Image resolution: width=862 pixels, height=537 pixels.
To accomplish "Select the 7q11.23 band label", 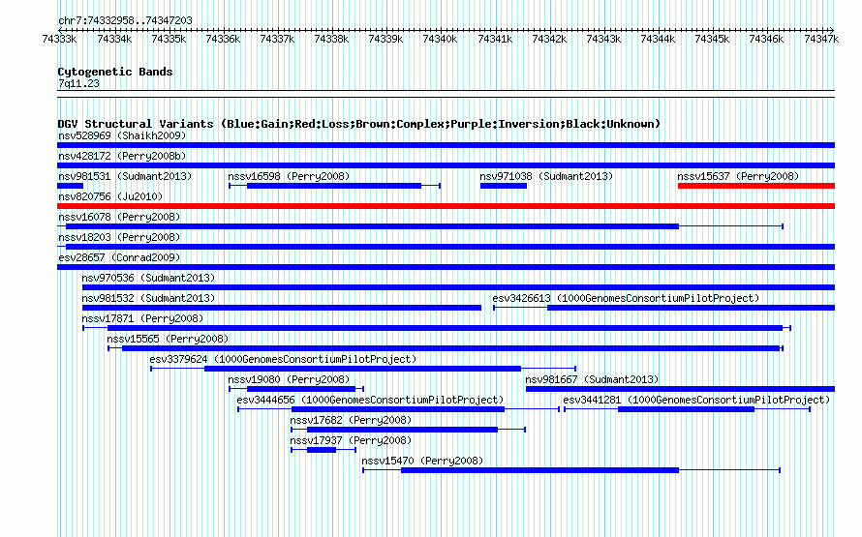I will [78, 83].
